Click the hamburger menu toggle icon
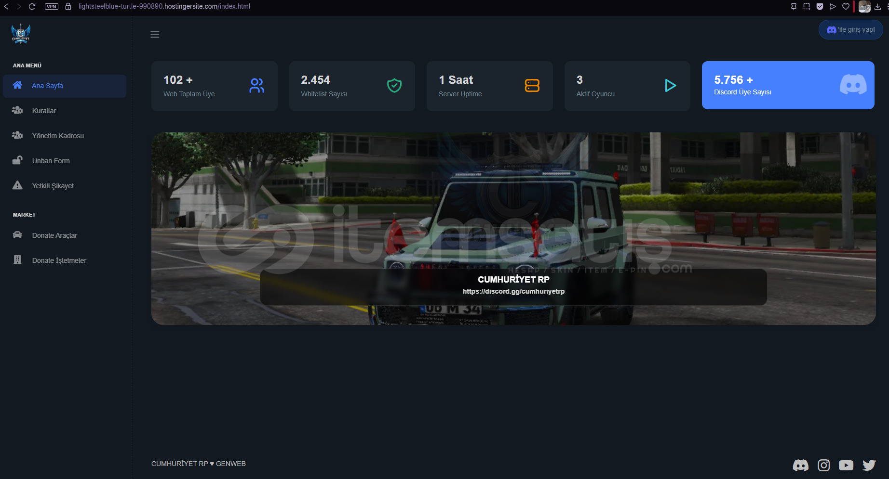This screenshot has height=479, width=889. [x=155, y=34]
